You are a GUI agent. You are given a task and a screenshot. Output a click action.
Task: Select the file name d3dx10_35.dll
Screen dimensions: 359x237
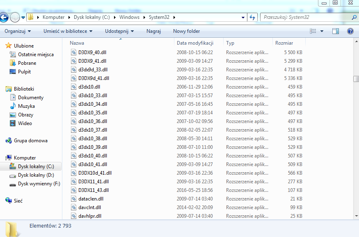click(x=93, y=113)
